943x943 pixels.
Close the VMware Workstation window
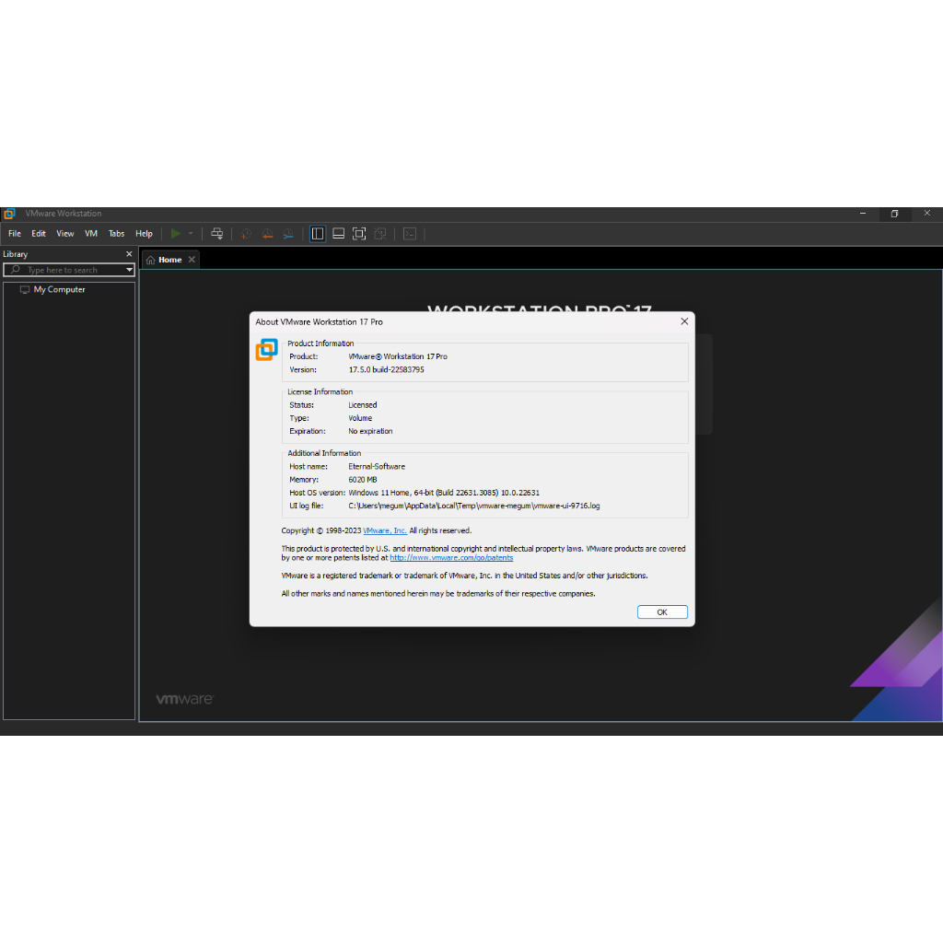click(926, 213)
